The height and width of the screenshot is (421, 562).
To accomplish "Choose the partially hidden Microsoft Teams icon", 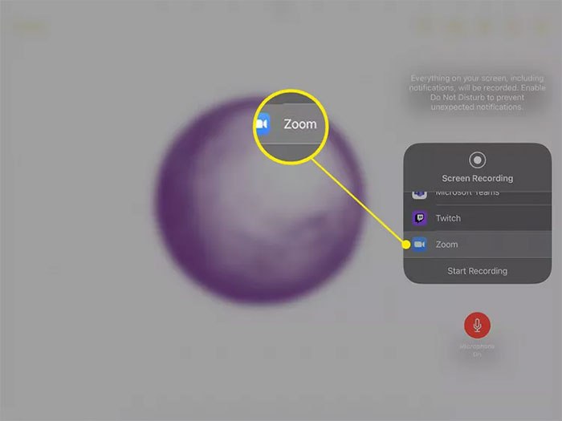I will [419, 195].
